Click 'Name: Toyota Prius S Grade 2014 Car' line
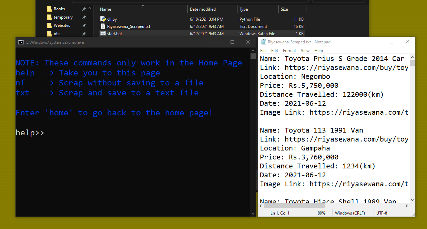427x229 pixels. tap(332, 59)
